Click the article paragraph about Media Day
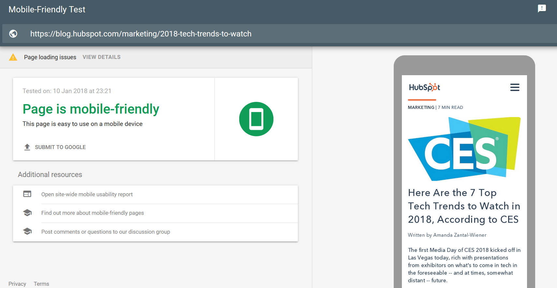The width and height of the screenshot is (557, 288). pos(464,265)
